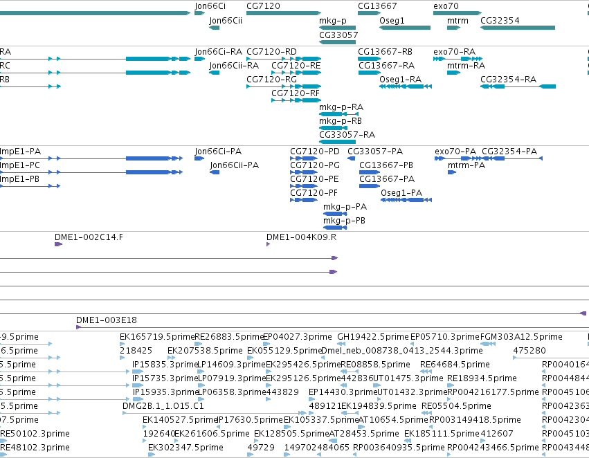Image resolution: width=589 pixels, height=458 pixels.
Task: Select the exo70 gene
Action: point(457,13)
